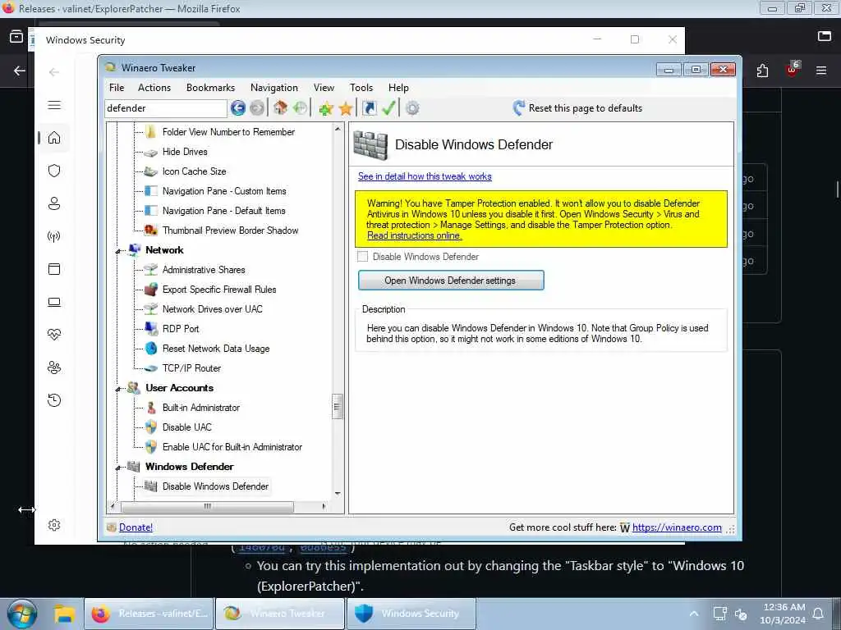Click the Reset this page icon
Screen dimensions: 841x630
[x=519, y=108]
